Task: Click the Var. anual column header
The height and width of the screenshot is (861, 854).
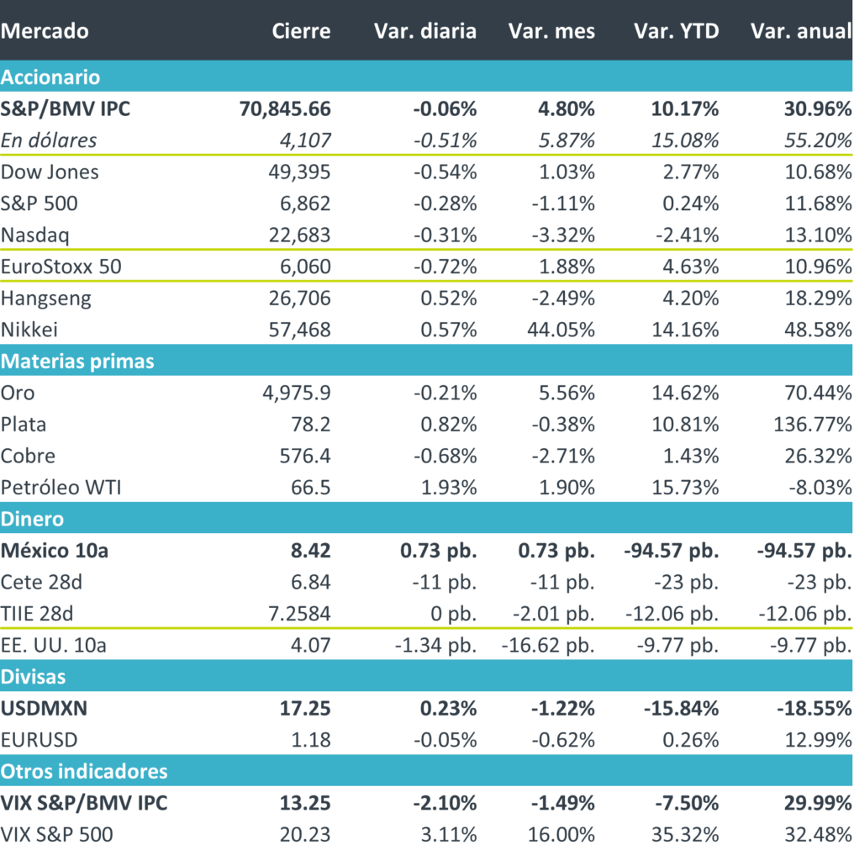Action: (x=800, y=31)
